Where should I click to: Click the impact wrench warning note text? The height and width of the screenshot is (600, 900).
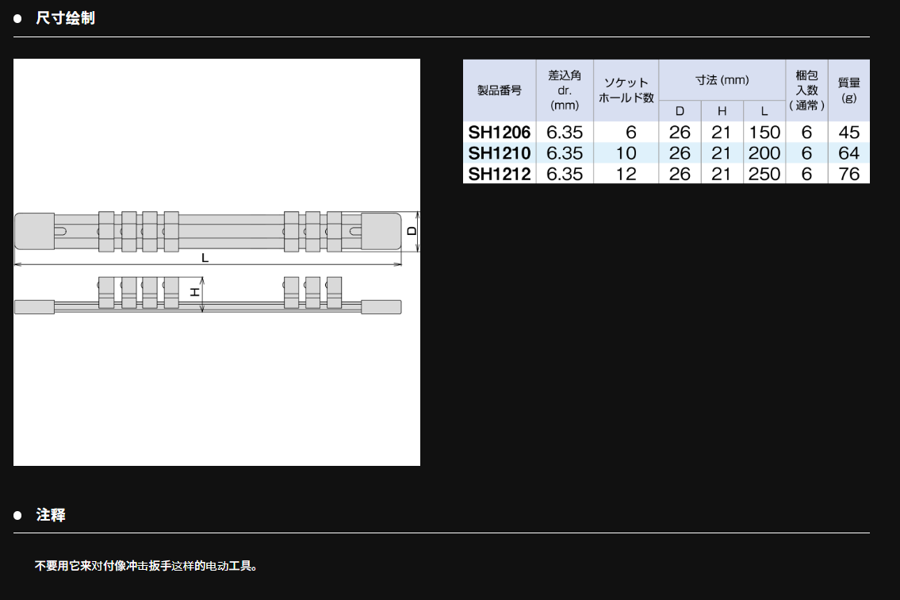pyautogui.click(x=147, y=566)
